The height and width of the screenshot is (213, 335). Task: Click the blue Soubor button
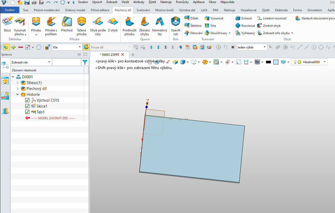click(x=10, y=10)
